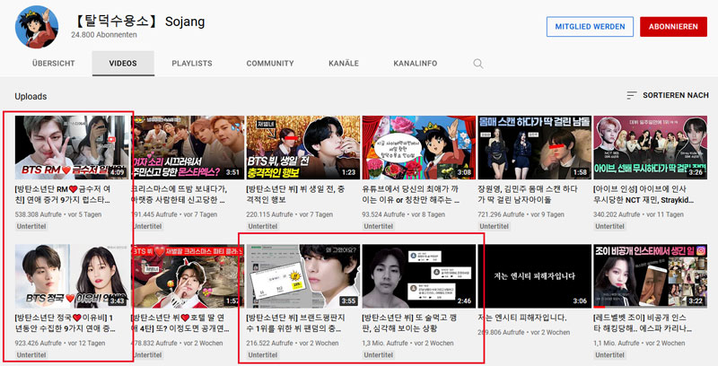Open the BTS RM thumbnail with 4:09 duration

click(72, 147)
